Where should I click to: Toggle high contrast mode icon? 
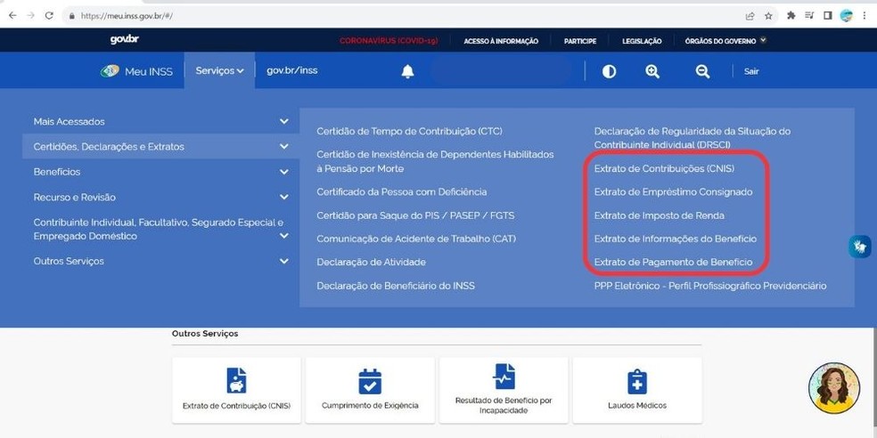coord(609,71)
